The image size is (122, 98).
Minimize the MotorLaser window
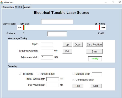click(106, 2)
